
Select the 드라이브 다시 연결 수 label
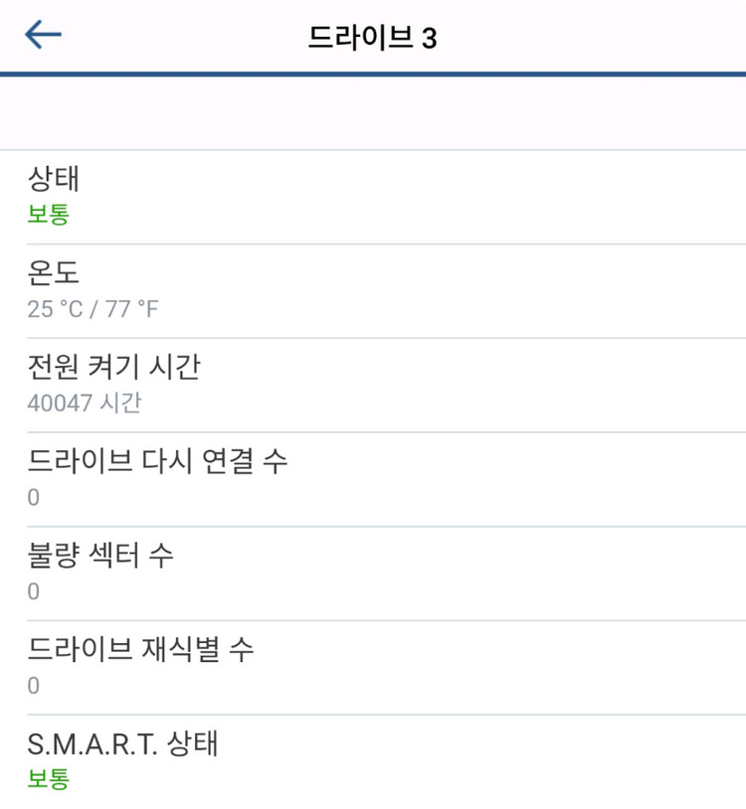(158, 461)
